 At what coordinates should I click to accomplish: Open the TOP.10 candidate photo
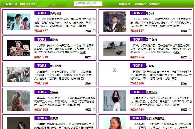115,123
